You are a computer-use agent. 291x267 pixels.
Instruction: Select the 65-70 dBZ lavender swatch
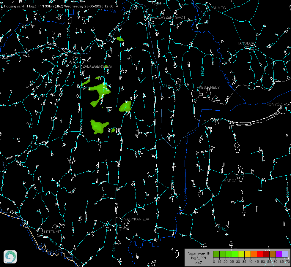[285, 254]
